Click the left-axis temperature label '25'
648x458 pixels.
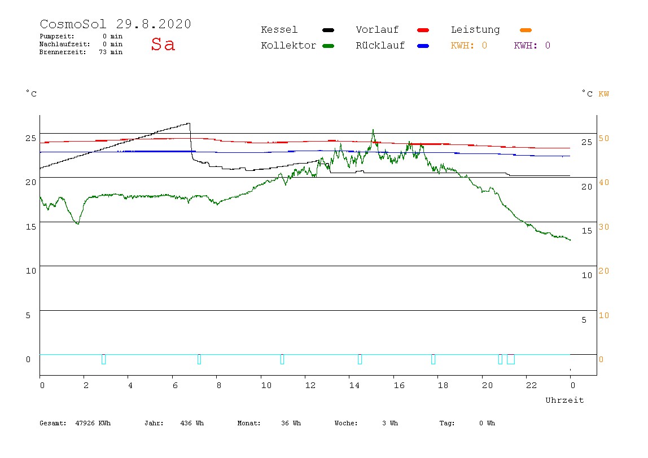pos(31,138)
